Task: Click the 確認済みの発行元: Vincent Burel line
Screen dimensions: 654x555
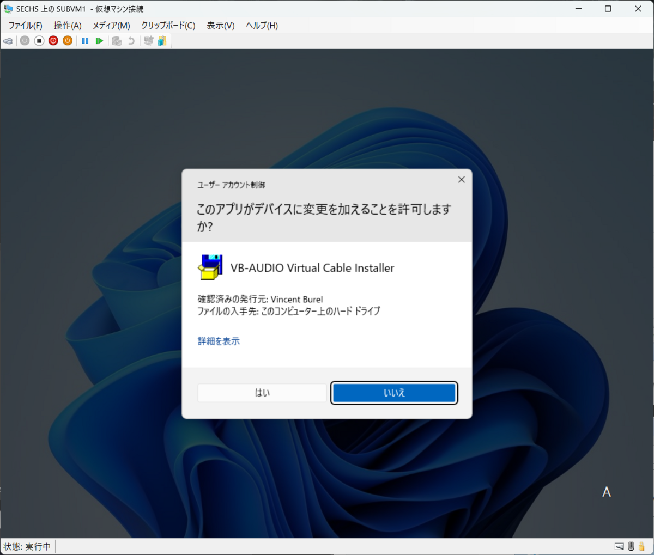Action: 260,299
